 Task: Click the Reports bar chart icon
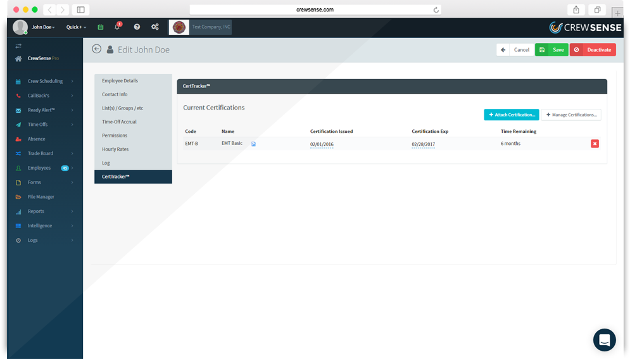pos(18,211)
